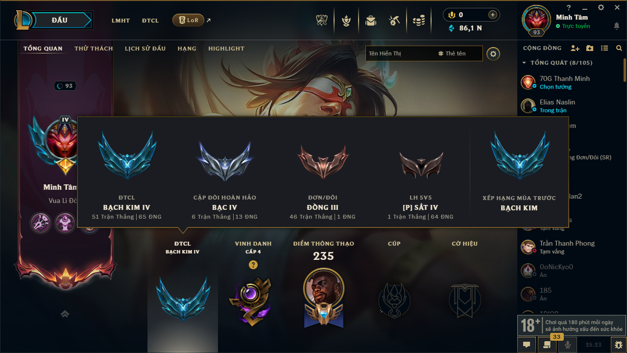Image resolution: width=627 pixels, height=353 pixels.
Task: Switch to the THỬ THÁCH tab
Action: (x=94, y=49)
